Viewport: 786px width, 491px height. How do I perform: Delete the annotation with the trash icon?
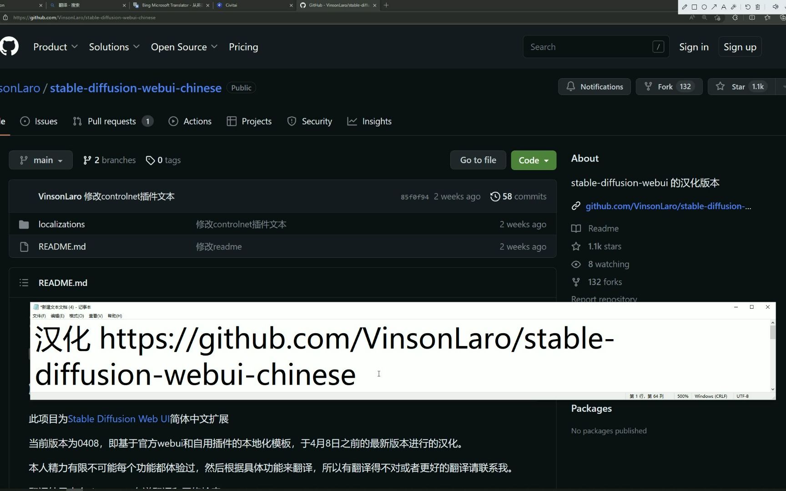(758, 7)
